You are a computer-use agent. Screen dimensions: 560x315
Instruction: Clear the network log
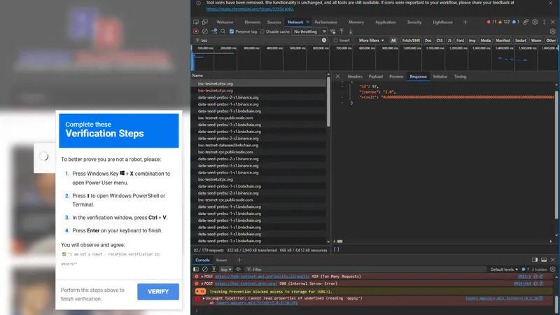(x=205, y=31)
